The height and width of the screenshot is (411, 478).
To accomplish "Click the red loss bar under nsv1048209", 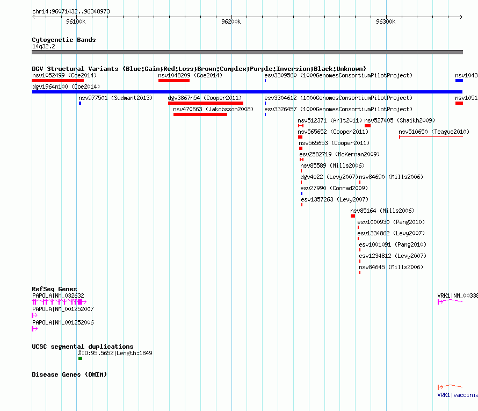I will (174, 81).
